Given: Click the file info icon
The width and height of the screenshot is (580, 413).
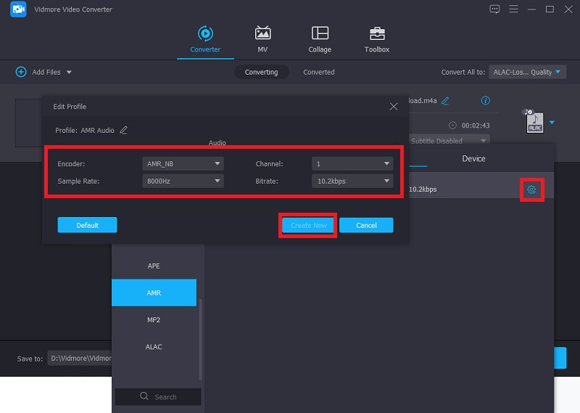Looking at the screenshot, I should [x=486, y=100].
